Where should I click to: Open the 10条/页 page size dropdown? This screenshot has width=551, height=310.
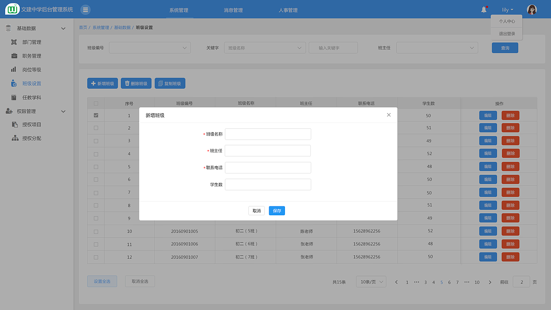pyautogui.click(x=371, y=282)
